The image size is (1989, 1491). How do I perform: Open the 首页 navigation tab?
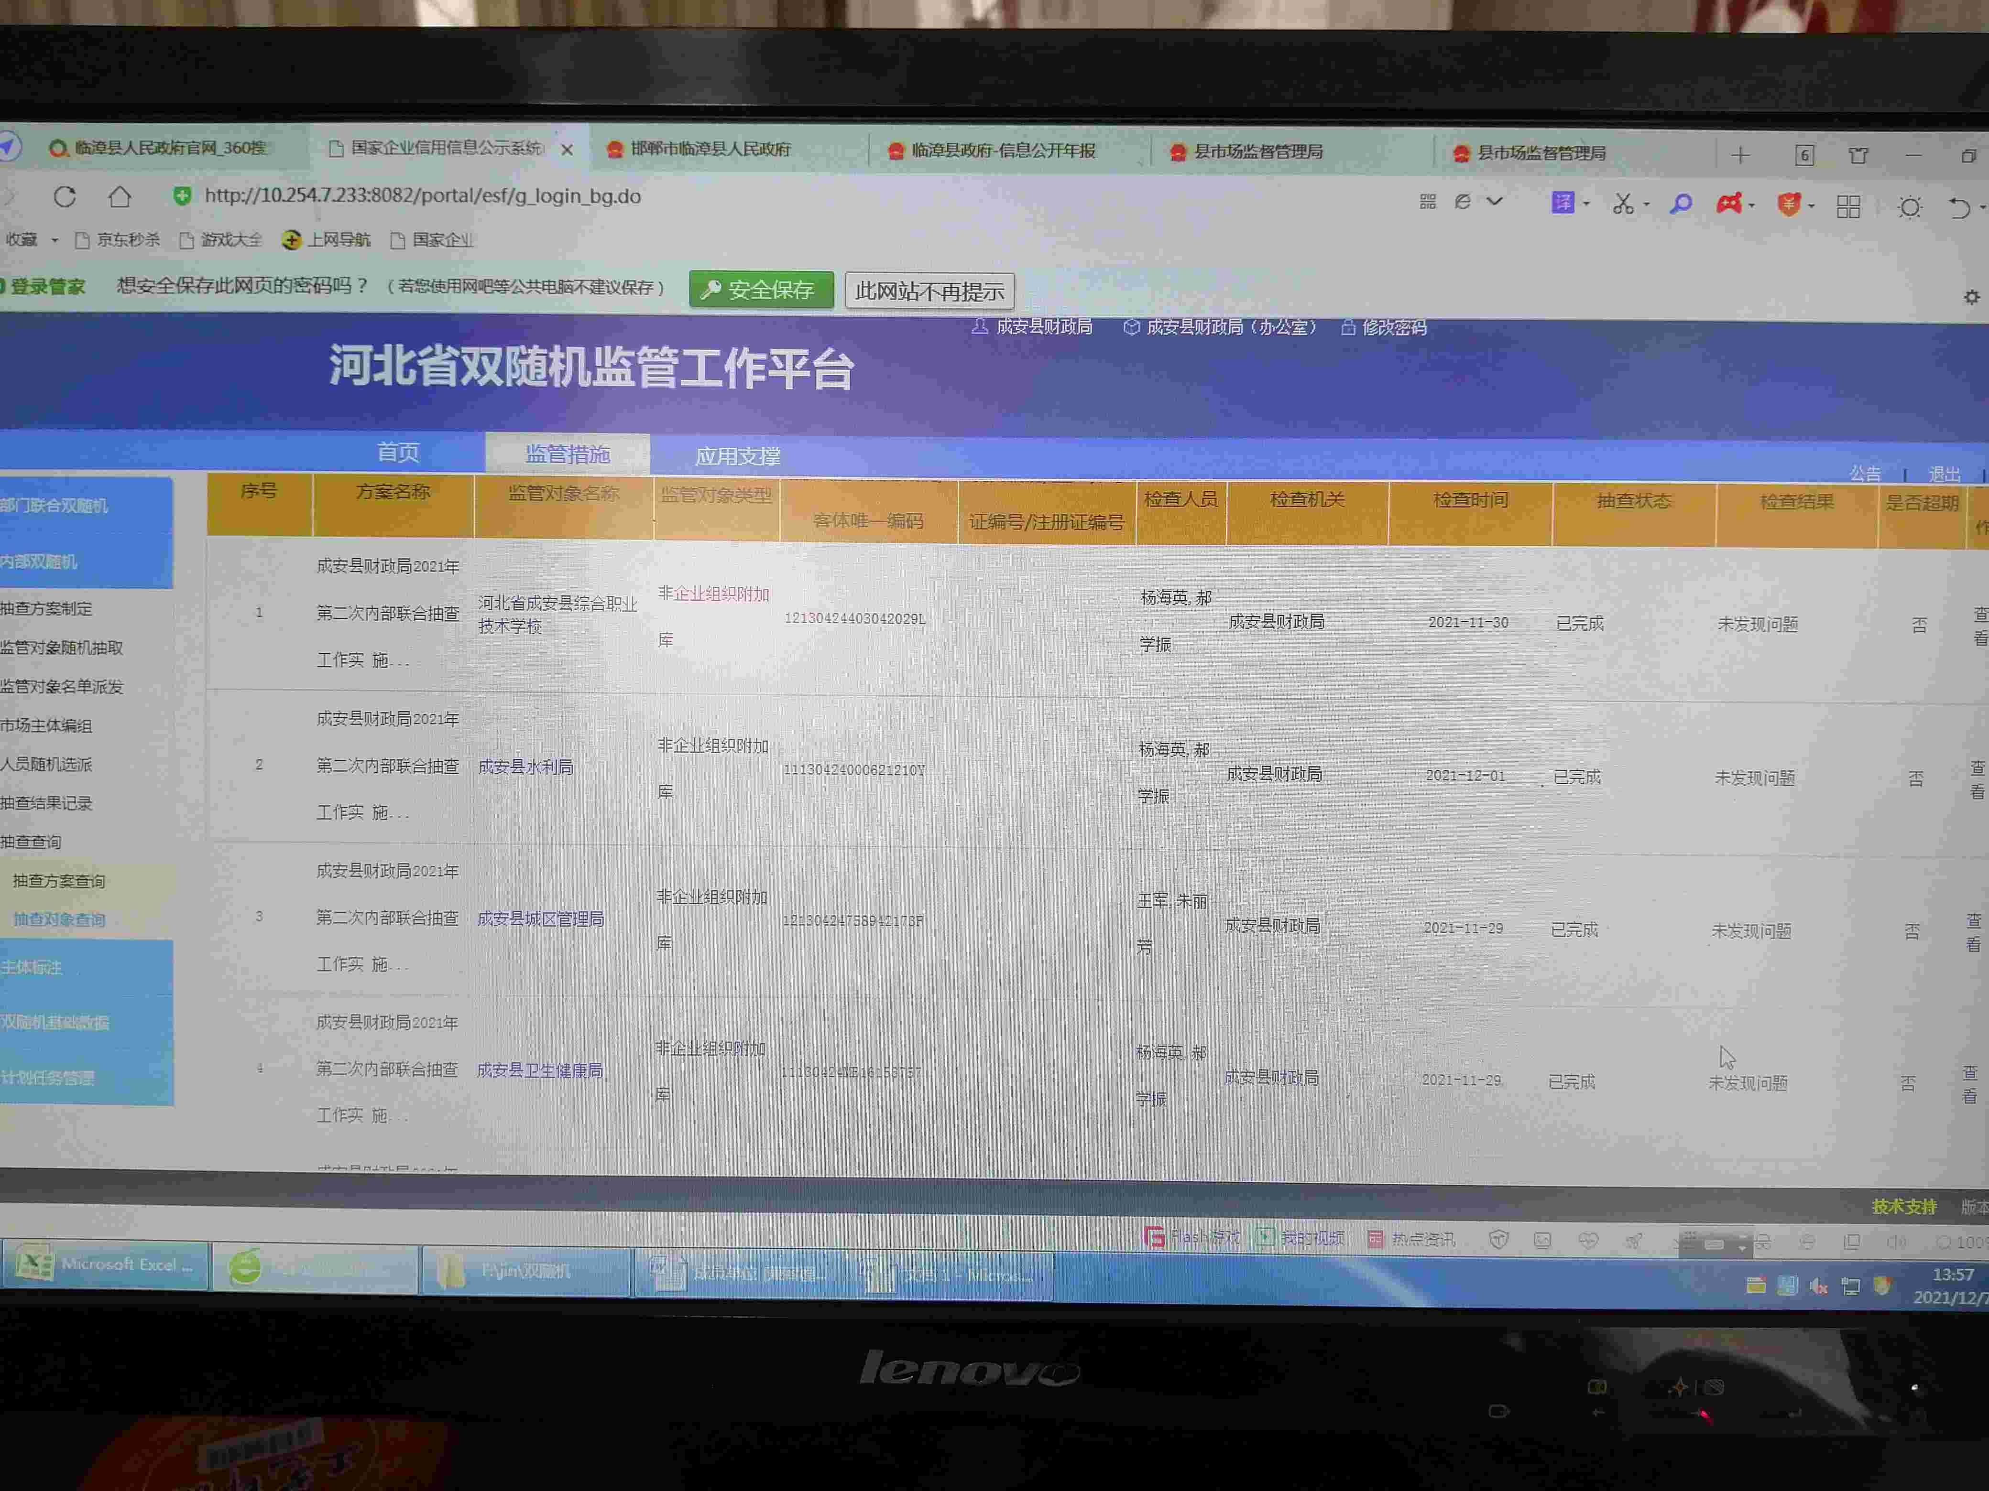(398, 452)
